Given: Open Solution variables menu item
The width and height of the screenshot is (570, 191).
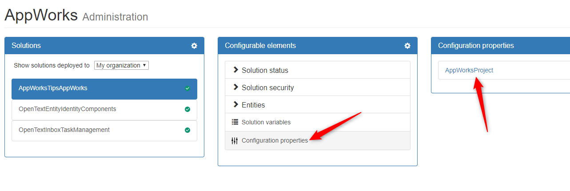Looking at the screenshot, I should click(x=266, y=122).
